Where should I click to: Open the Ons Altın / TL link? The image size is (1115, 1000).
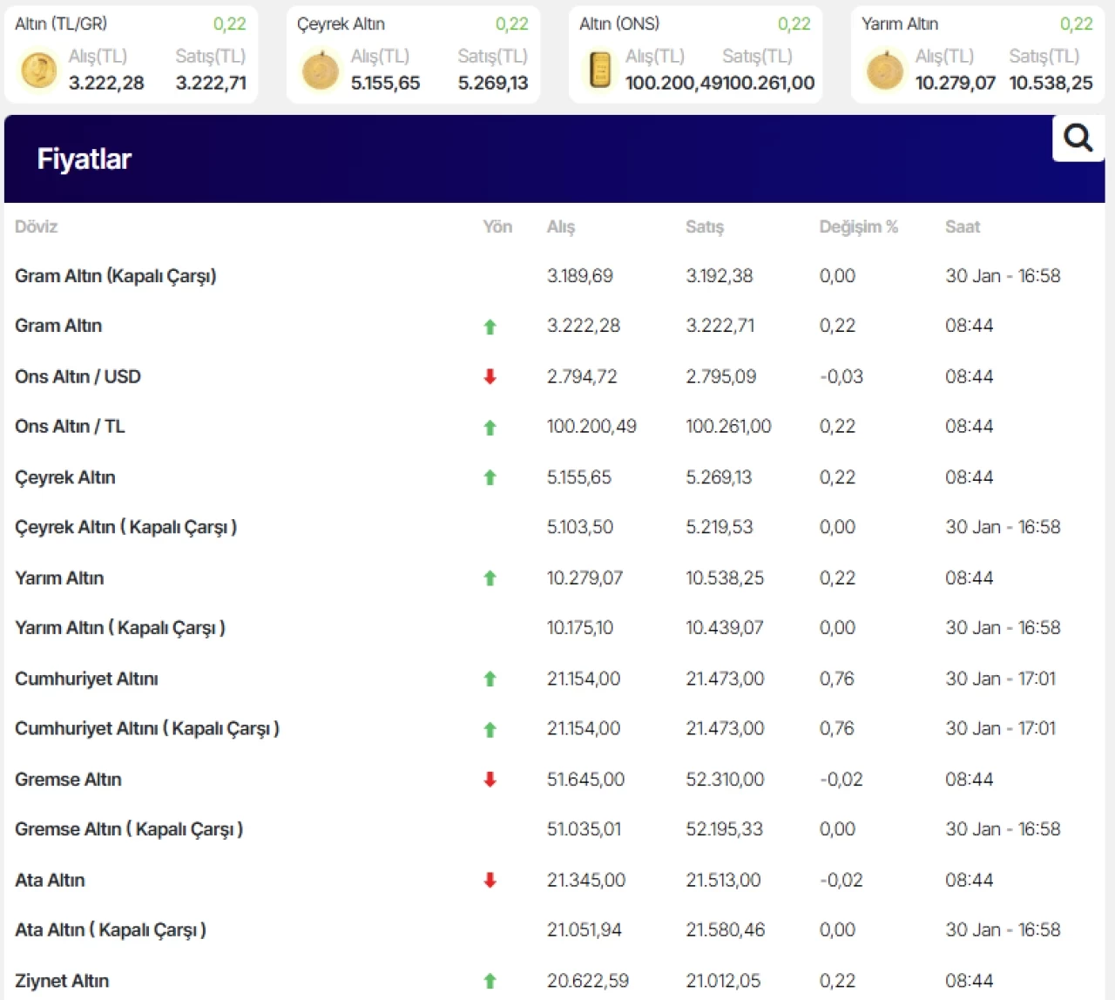[70, 427]
